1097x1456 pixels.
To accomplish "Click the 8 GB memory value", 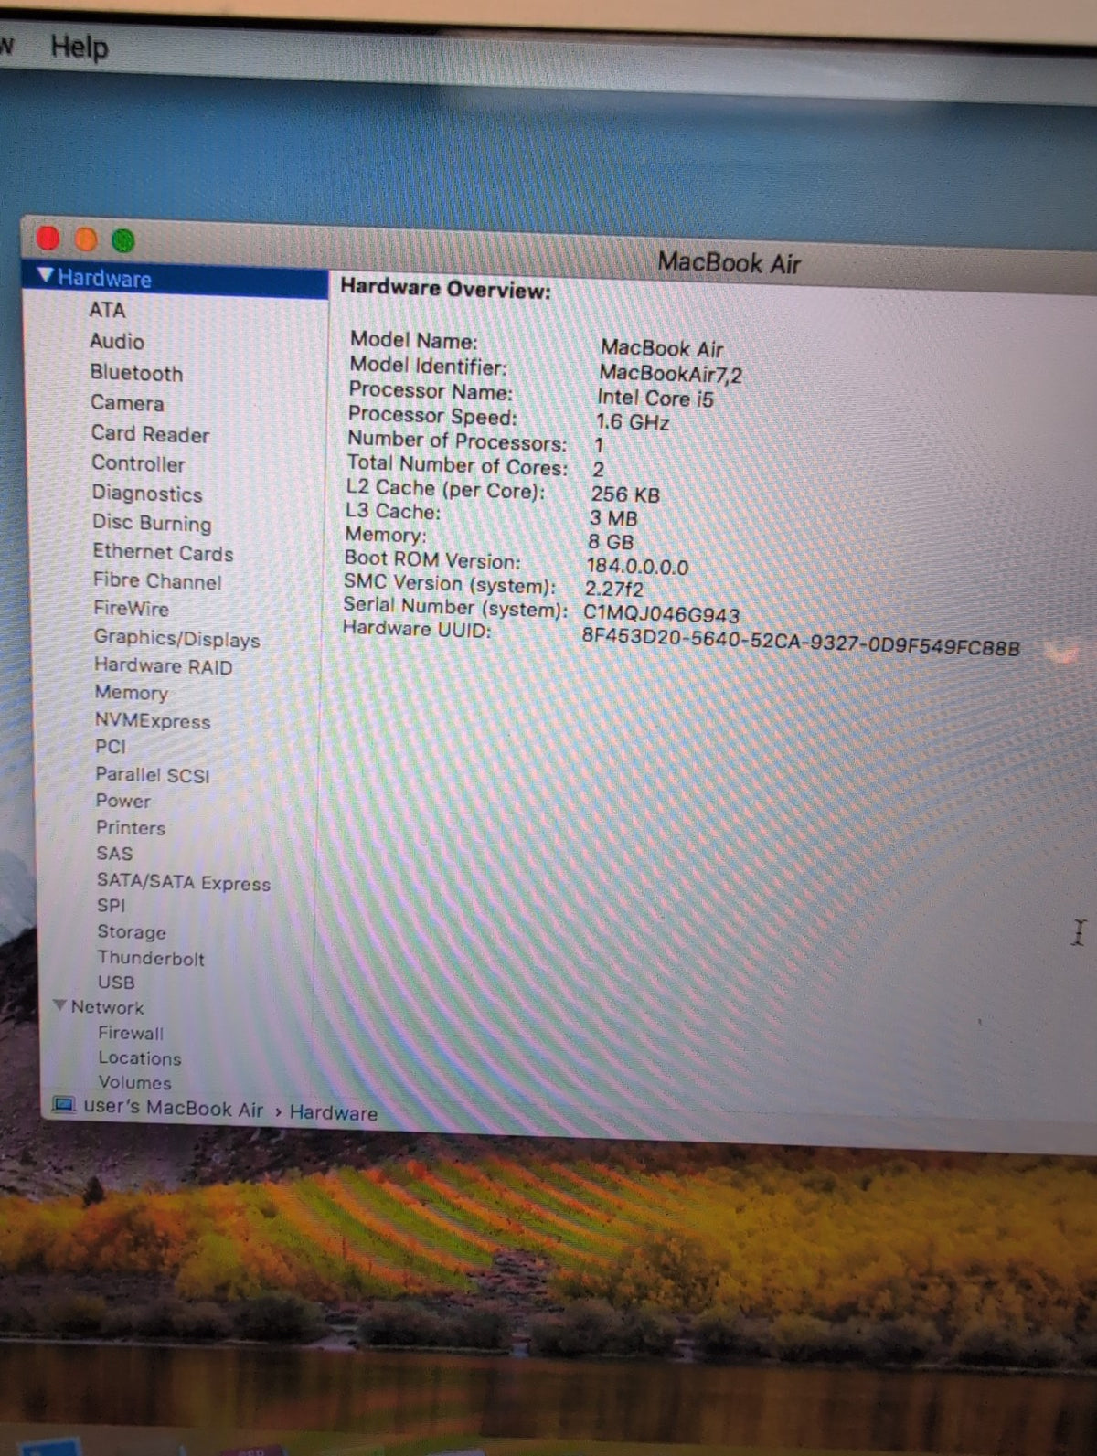I will pos(611,541).
